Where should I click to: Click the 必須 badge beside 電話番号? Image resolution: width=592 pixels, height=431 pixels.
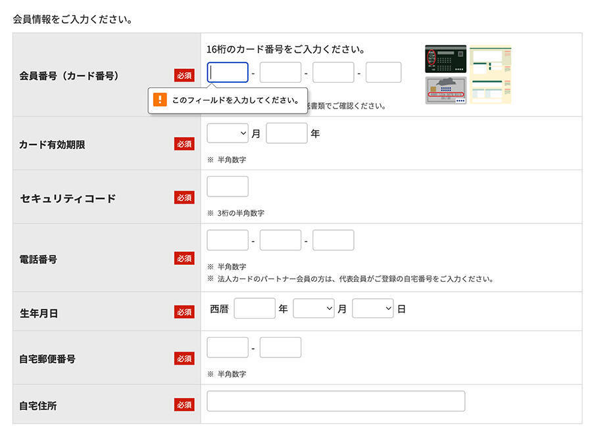(184, 259)
